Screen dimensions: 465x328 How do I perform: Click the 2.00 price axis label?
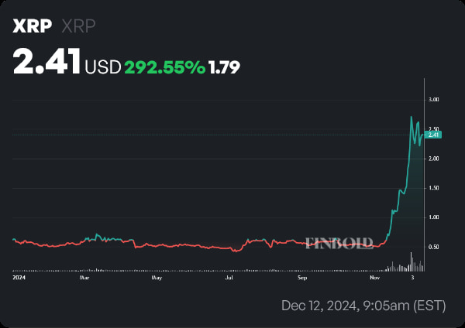click(433, 159)
